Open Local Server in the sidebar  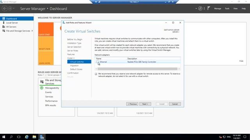click(12, 23)
